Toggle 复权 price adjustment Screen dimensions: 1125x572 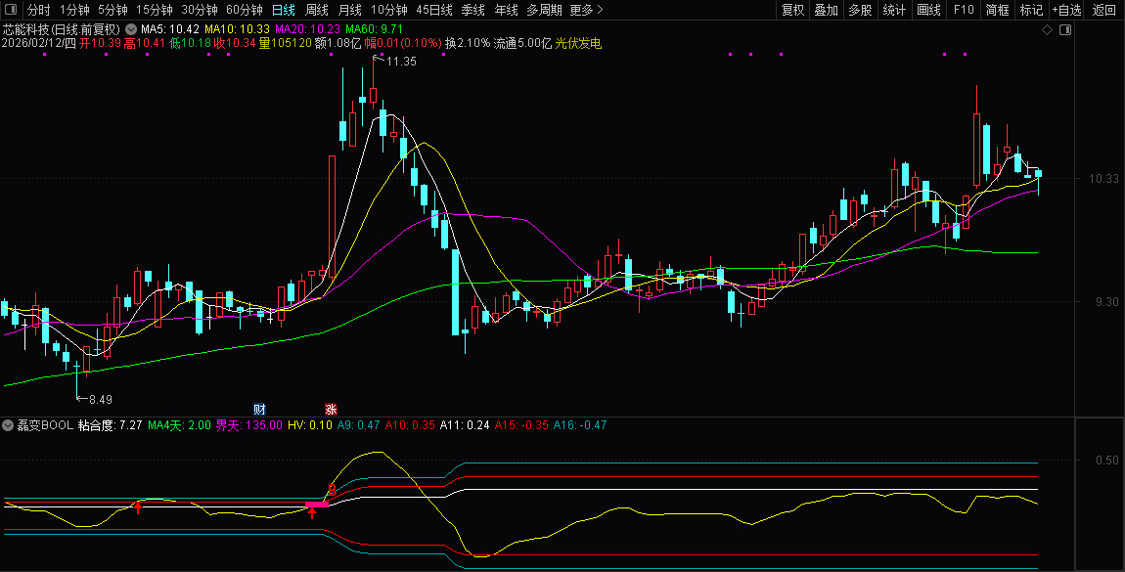pyautogui.click(x=792, y=11)
